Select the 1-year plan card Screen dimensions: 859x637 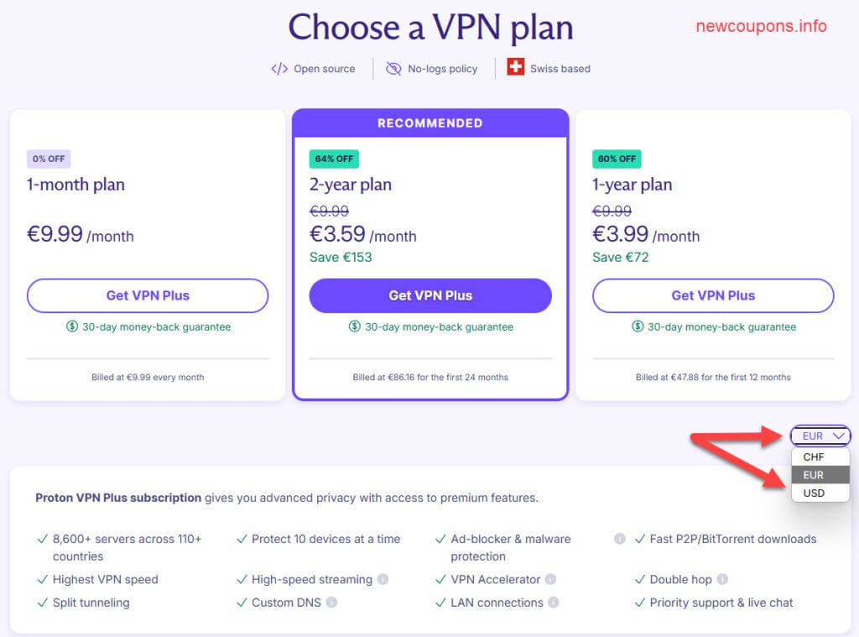pos(712,252)
